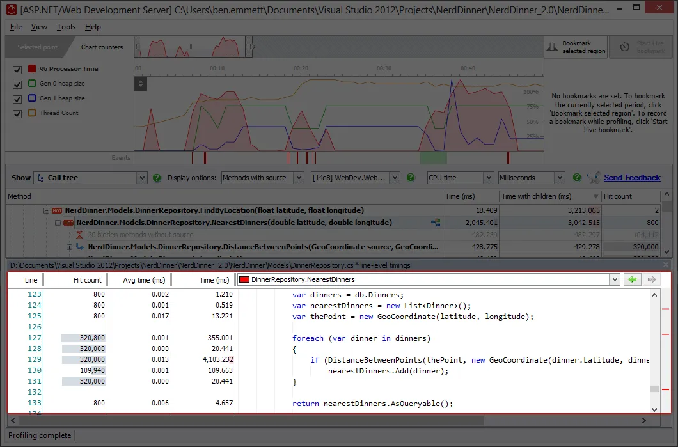Toggle the Gen 1 heap size checkbox
Image resolution: width=678 pixels, height=447 pixels.
(x=17, y=99)
